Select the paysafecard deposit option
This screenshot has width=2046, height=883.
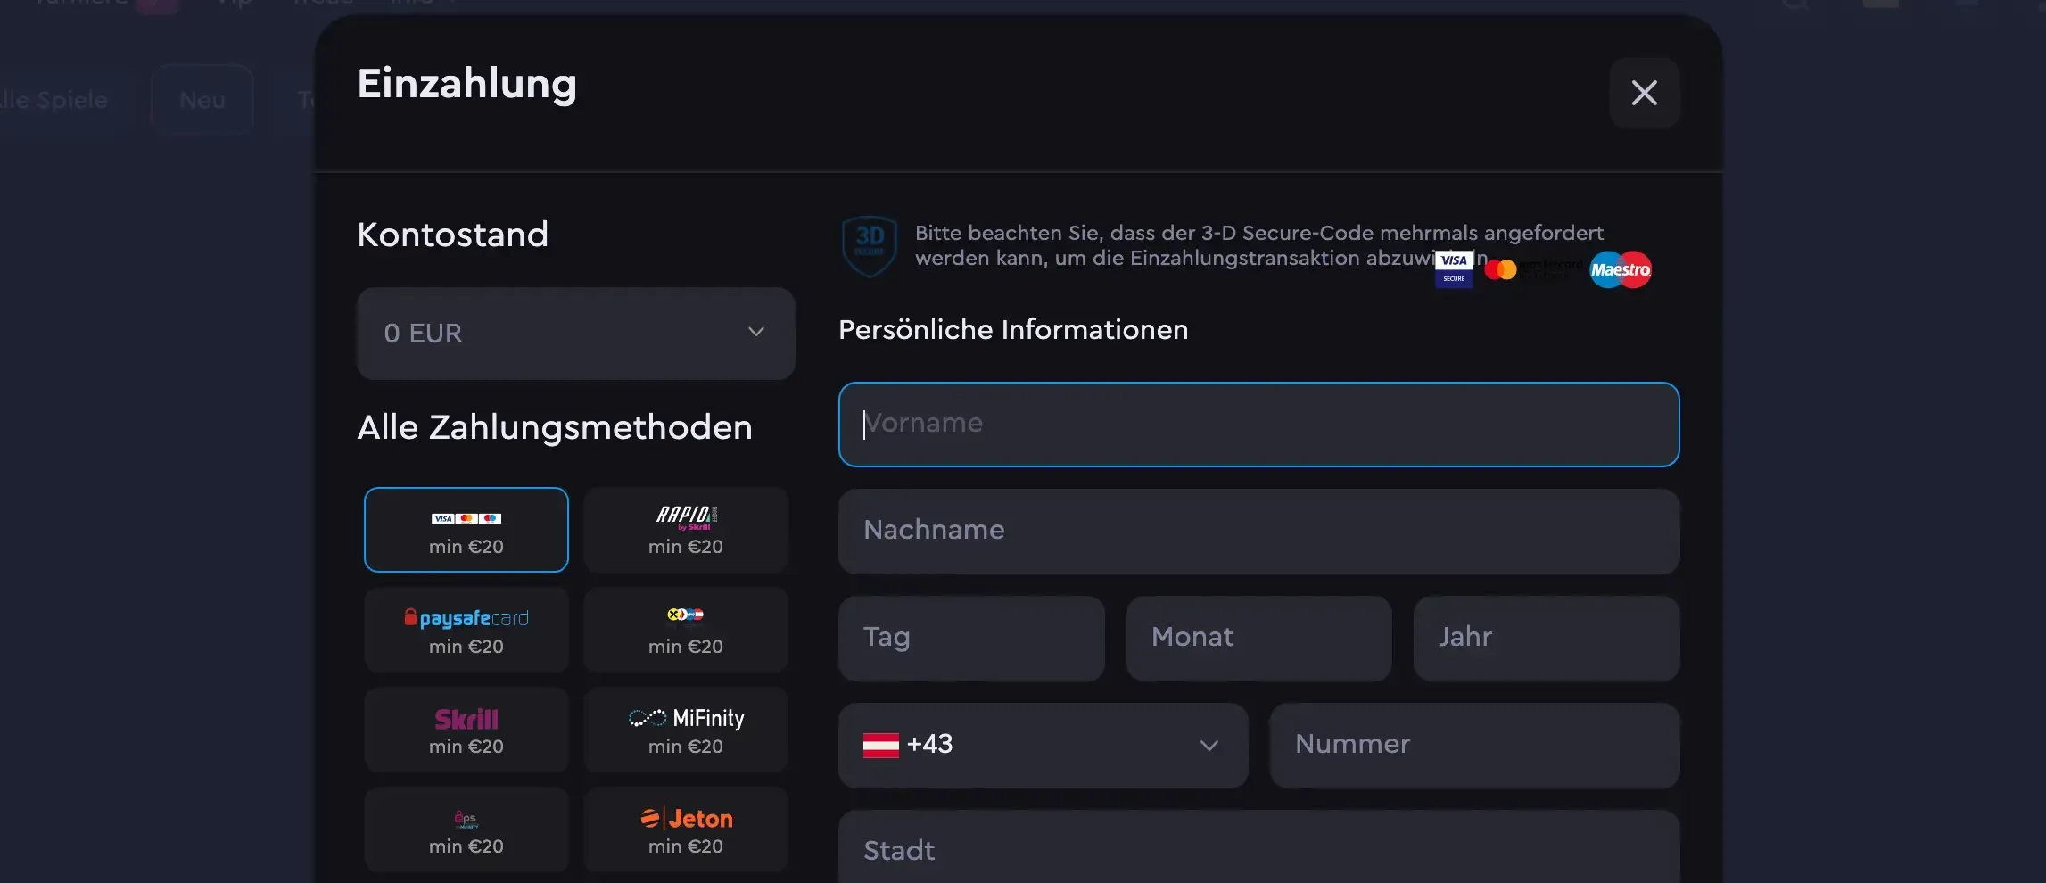coord(466,629)
